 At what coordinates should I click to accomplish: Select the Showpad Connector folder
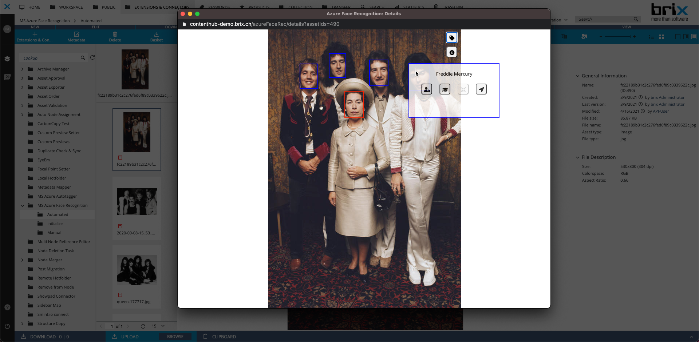[x=56, y=296]
